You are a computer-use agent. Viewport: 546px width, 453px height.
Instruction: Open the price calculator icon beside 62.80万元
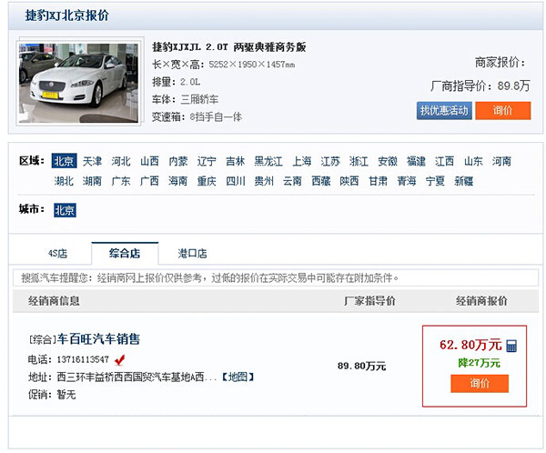(511, 346)
